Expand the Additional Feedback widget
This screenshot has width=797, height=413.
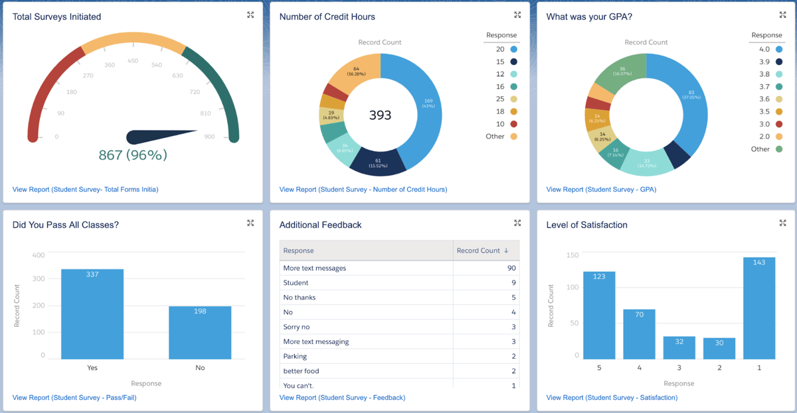pyautogui.click(x=517, y=223)
